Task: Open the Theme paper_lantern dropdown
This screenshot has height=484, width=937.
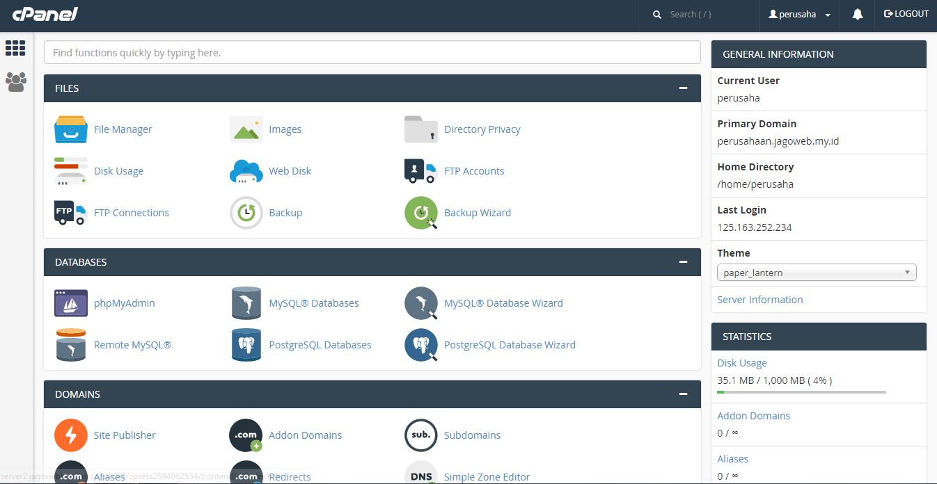Action: [x=817, y=273]
